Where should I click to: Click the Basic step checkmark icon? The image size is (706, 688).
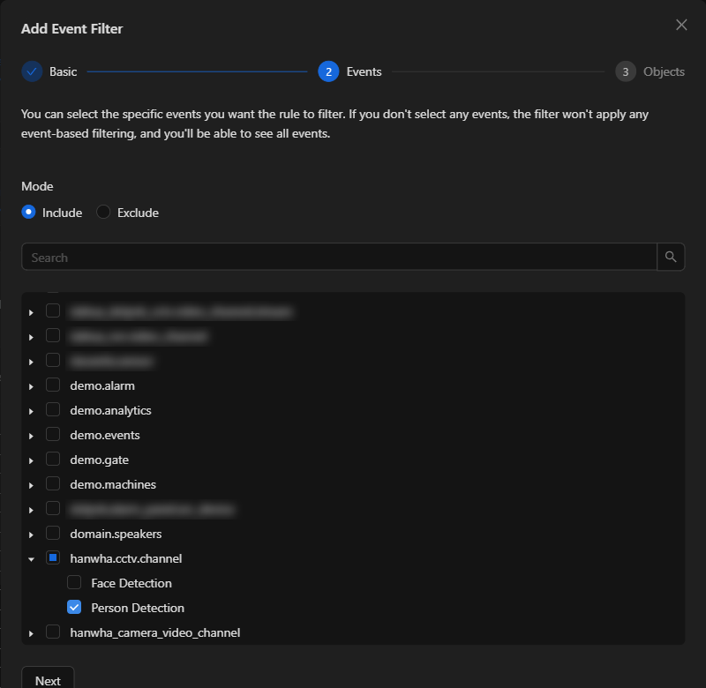(x=32, y=71)
